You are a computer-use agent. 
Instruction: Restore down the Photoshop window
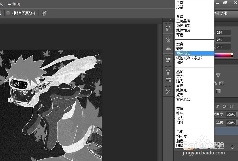pos(225,3)
